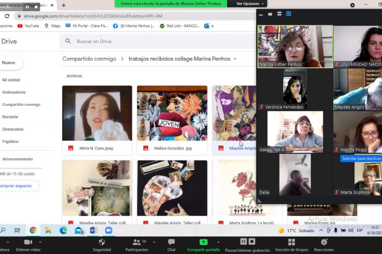Open the YouTube bookmark
The height and width of the screenshot is (254, 382).
[28, 25]
